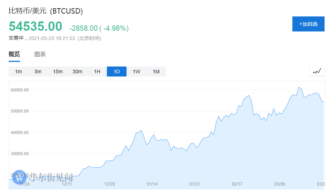The image size is (326, 192).
Task: Click the -4.98% change percentage
Action: pyautogui.click(x=115, y=28)
